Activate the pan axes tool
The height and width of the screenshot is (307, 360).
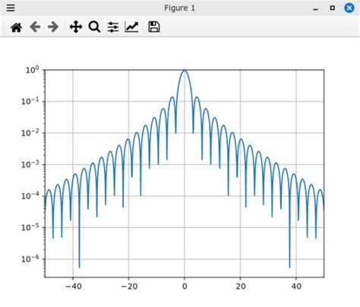click(x=76, y=27)
